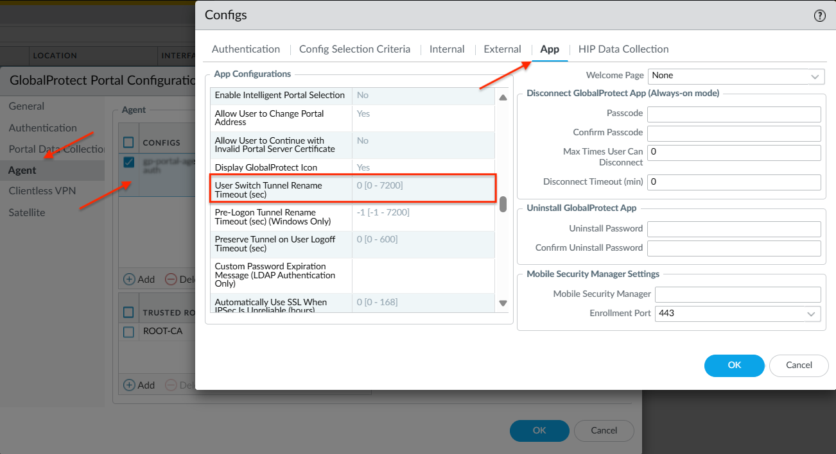836x454 pixels.
Task: Click Cancel in the Configs dialog
Action: [799, 366]
